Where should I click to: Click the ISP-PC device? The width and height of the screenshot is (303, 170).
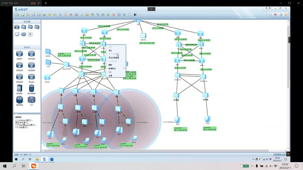tap(143, 36)
